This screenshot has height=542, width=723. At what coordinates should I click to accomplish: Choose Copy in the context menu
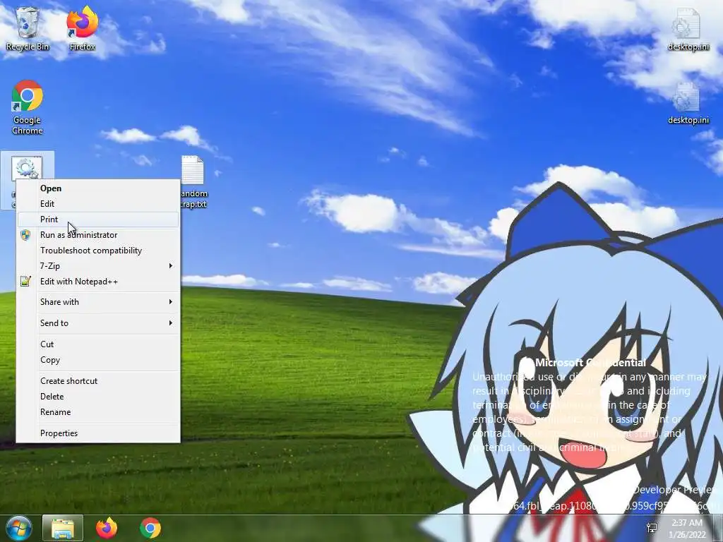97,360
